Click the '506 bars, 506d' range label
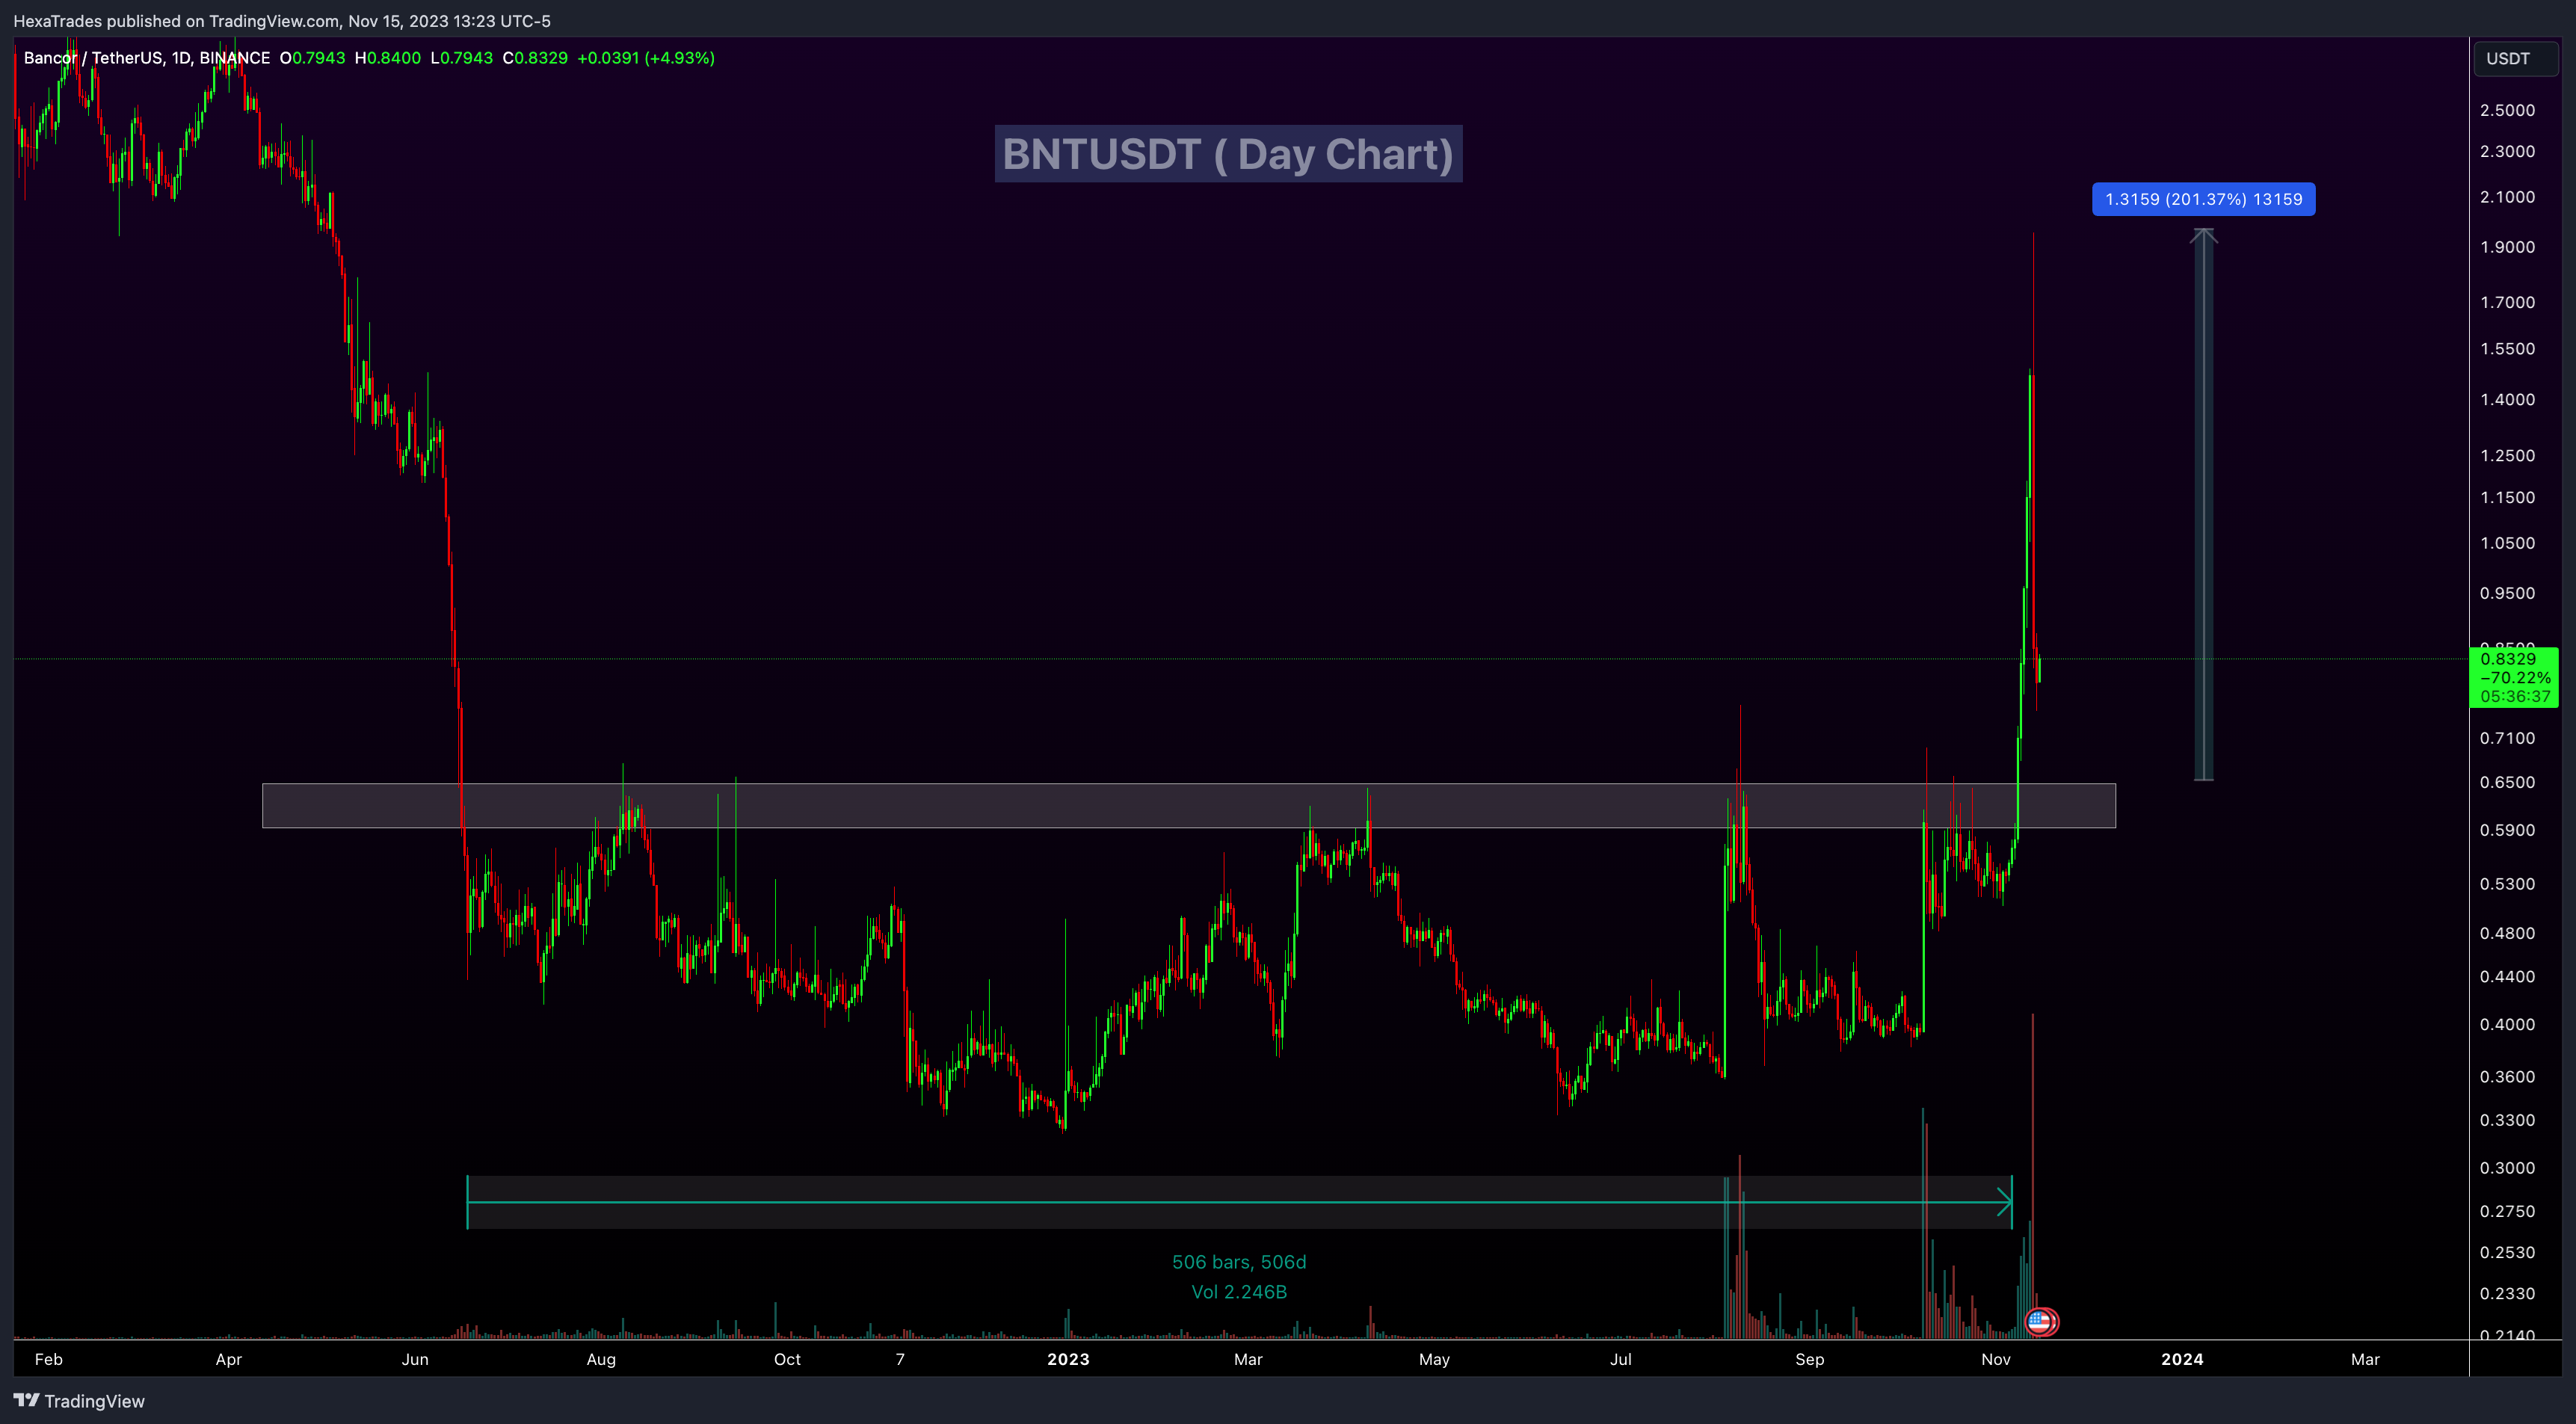2576x1424 pixels. [x=1239, y=1262]
